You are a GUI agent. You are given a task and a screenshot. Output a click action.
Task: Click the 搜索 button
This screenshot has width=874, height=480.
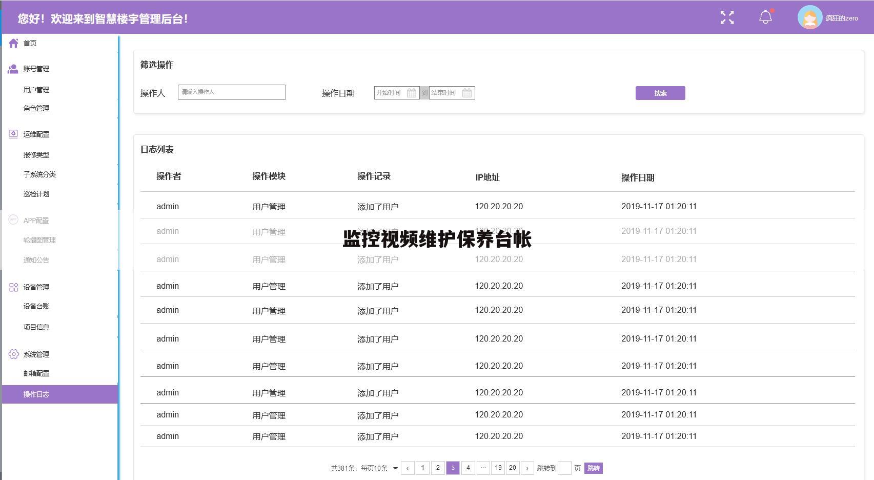click(660, 93)
